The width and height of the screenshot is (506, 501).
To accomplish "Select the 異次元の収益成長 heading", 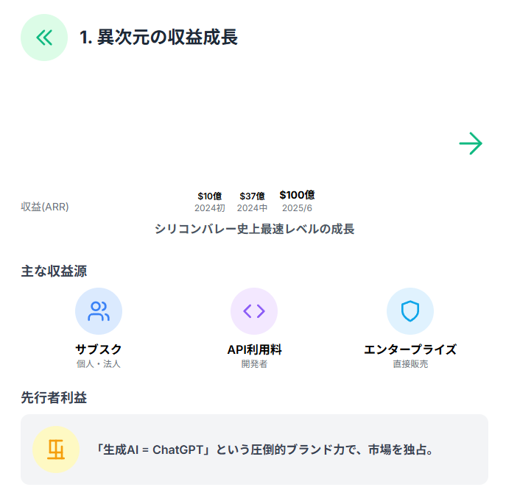I will (158, 38).
